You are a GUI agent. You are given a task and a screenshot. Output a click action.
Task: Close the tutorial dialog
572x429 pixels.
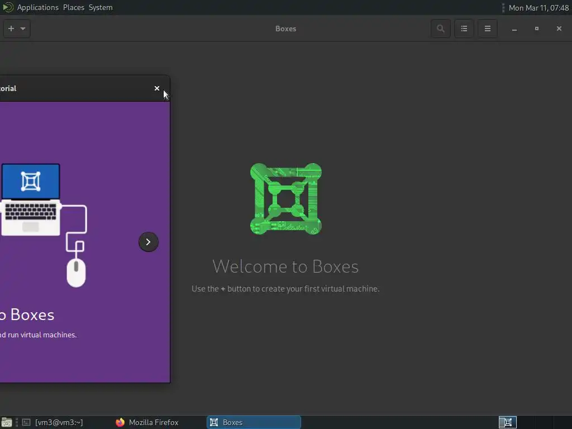tap(157, 88)
